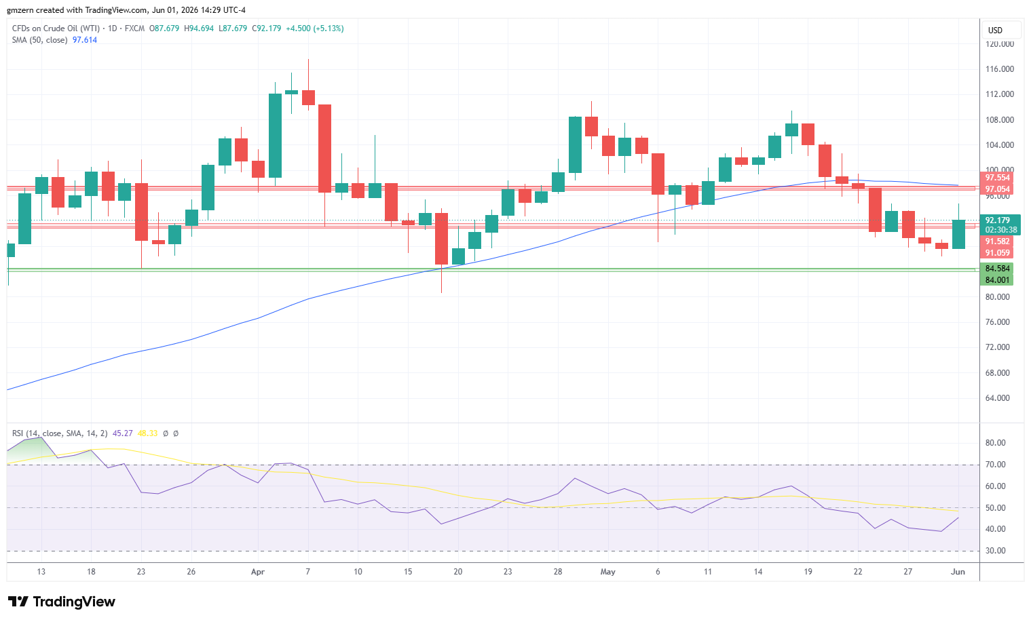Click the red 91.582 price label
Screen dimensions: 1031x622
pyautogui.click(x=997, y=241)
